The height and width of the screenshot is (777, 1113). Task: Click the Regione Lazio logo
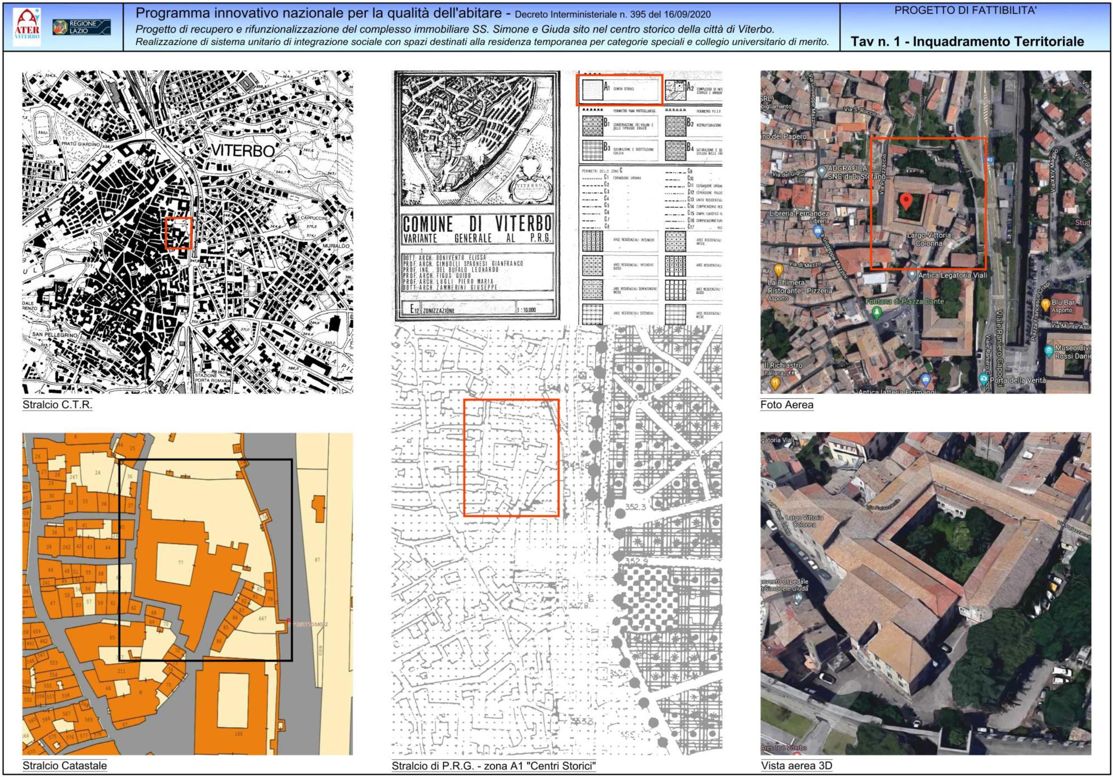[x=81, y=27]
